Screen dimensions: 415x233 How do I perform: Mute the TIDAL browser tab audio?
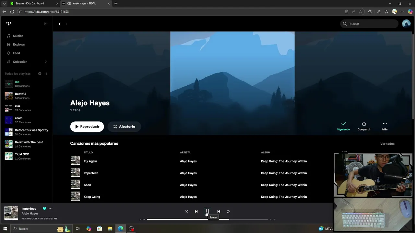click(x=69, y=4)
